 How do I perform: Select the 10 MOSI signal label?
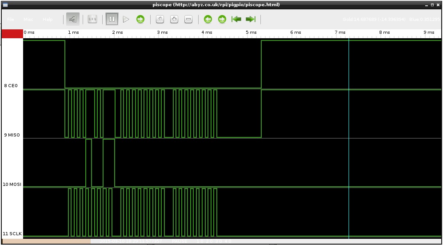pos(12,184)
